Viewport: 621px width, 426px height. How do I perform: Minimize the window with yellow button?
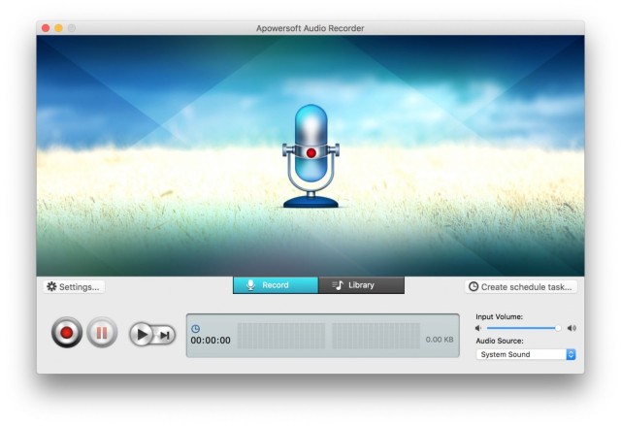(58, 28)
